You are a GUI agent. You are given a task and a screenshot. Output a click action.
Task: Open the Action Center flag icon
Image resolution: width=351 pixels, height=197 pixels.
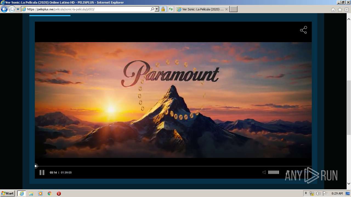pyautogui.click(x=325, y=193)
